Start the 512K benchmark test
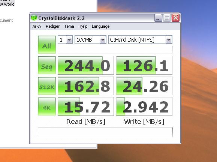Viewport: 217px width, 162px height. (47, 86)
